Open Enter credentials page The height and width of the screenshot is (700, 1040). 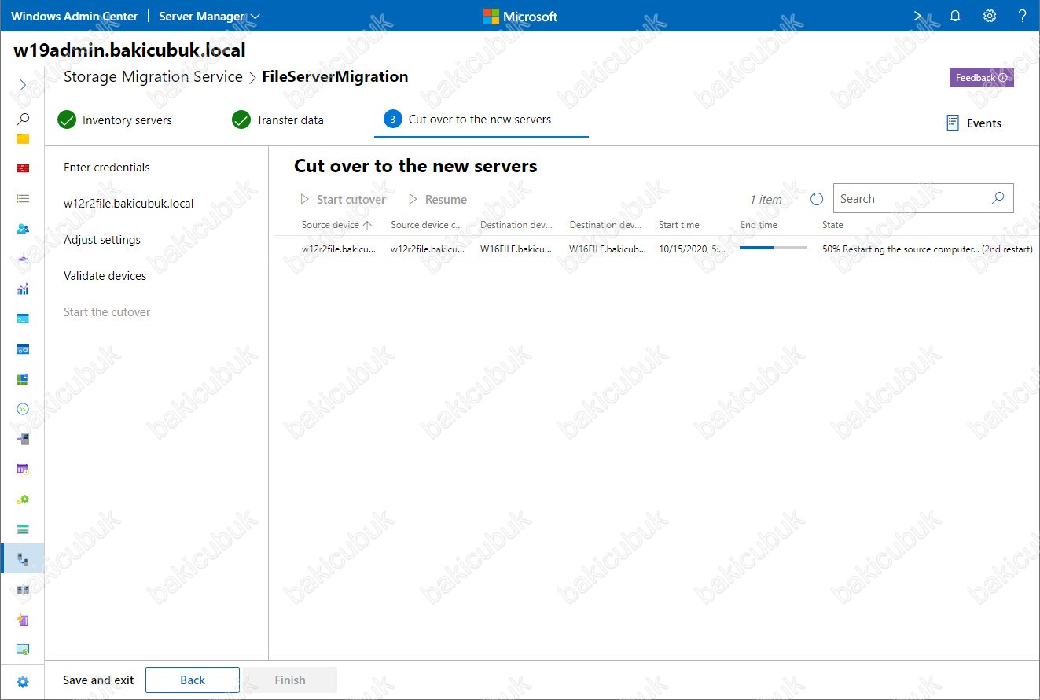tap(107, 168)
